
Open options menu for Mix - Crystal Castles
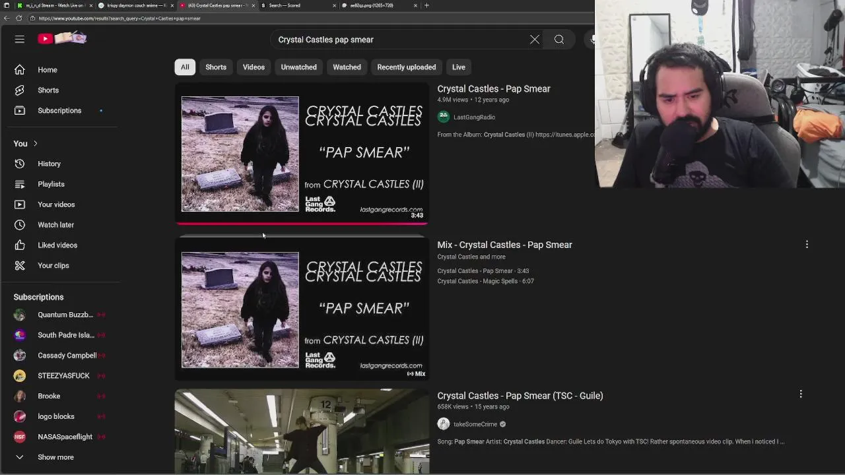coord(807,245)
